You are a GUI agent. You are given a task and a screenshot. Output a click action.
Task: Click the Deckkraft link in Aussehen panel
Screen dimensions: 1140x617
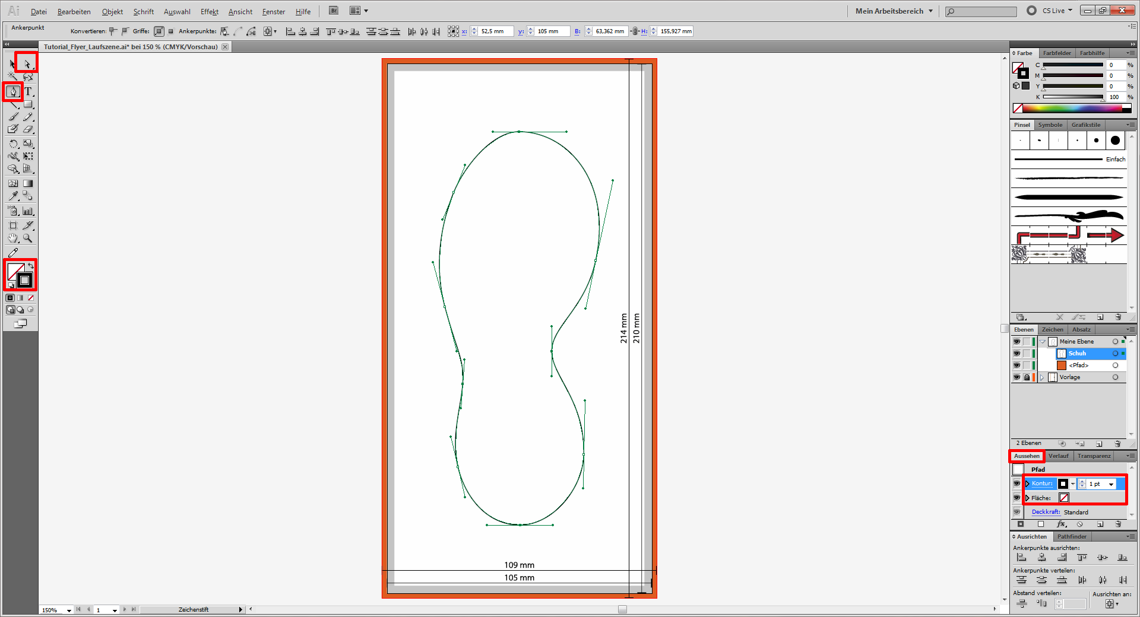pyautogui.click(x=1045, y=512)
